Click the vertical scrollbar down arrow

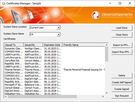tap(107, 93)
